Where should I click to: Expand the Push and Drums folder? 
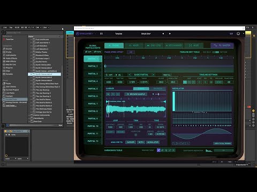click(31, 39)
